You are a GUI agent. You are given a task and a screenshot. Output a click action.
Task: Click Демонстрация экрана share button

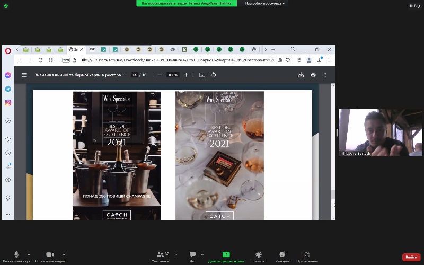226,257
